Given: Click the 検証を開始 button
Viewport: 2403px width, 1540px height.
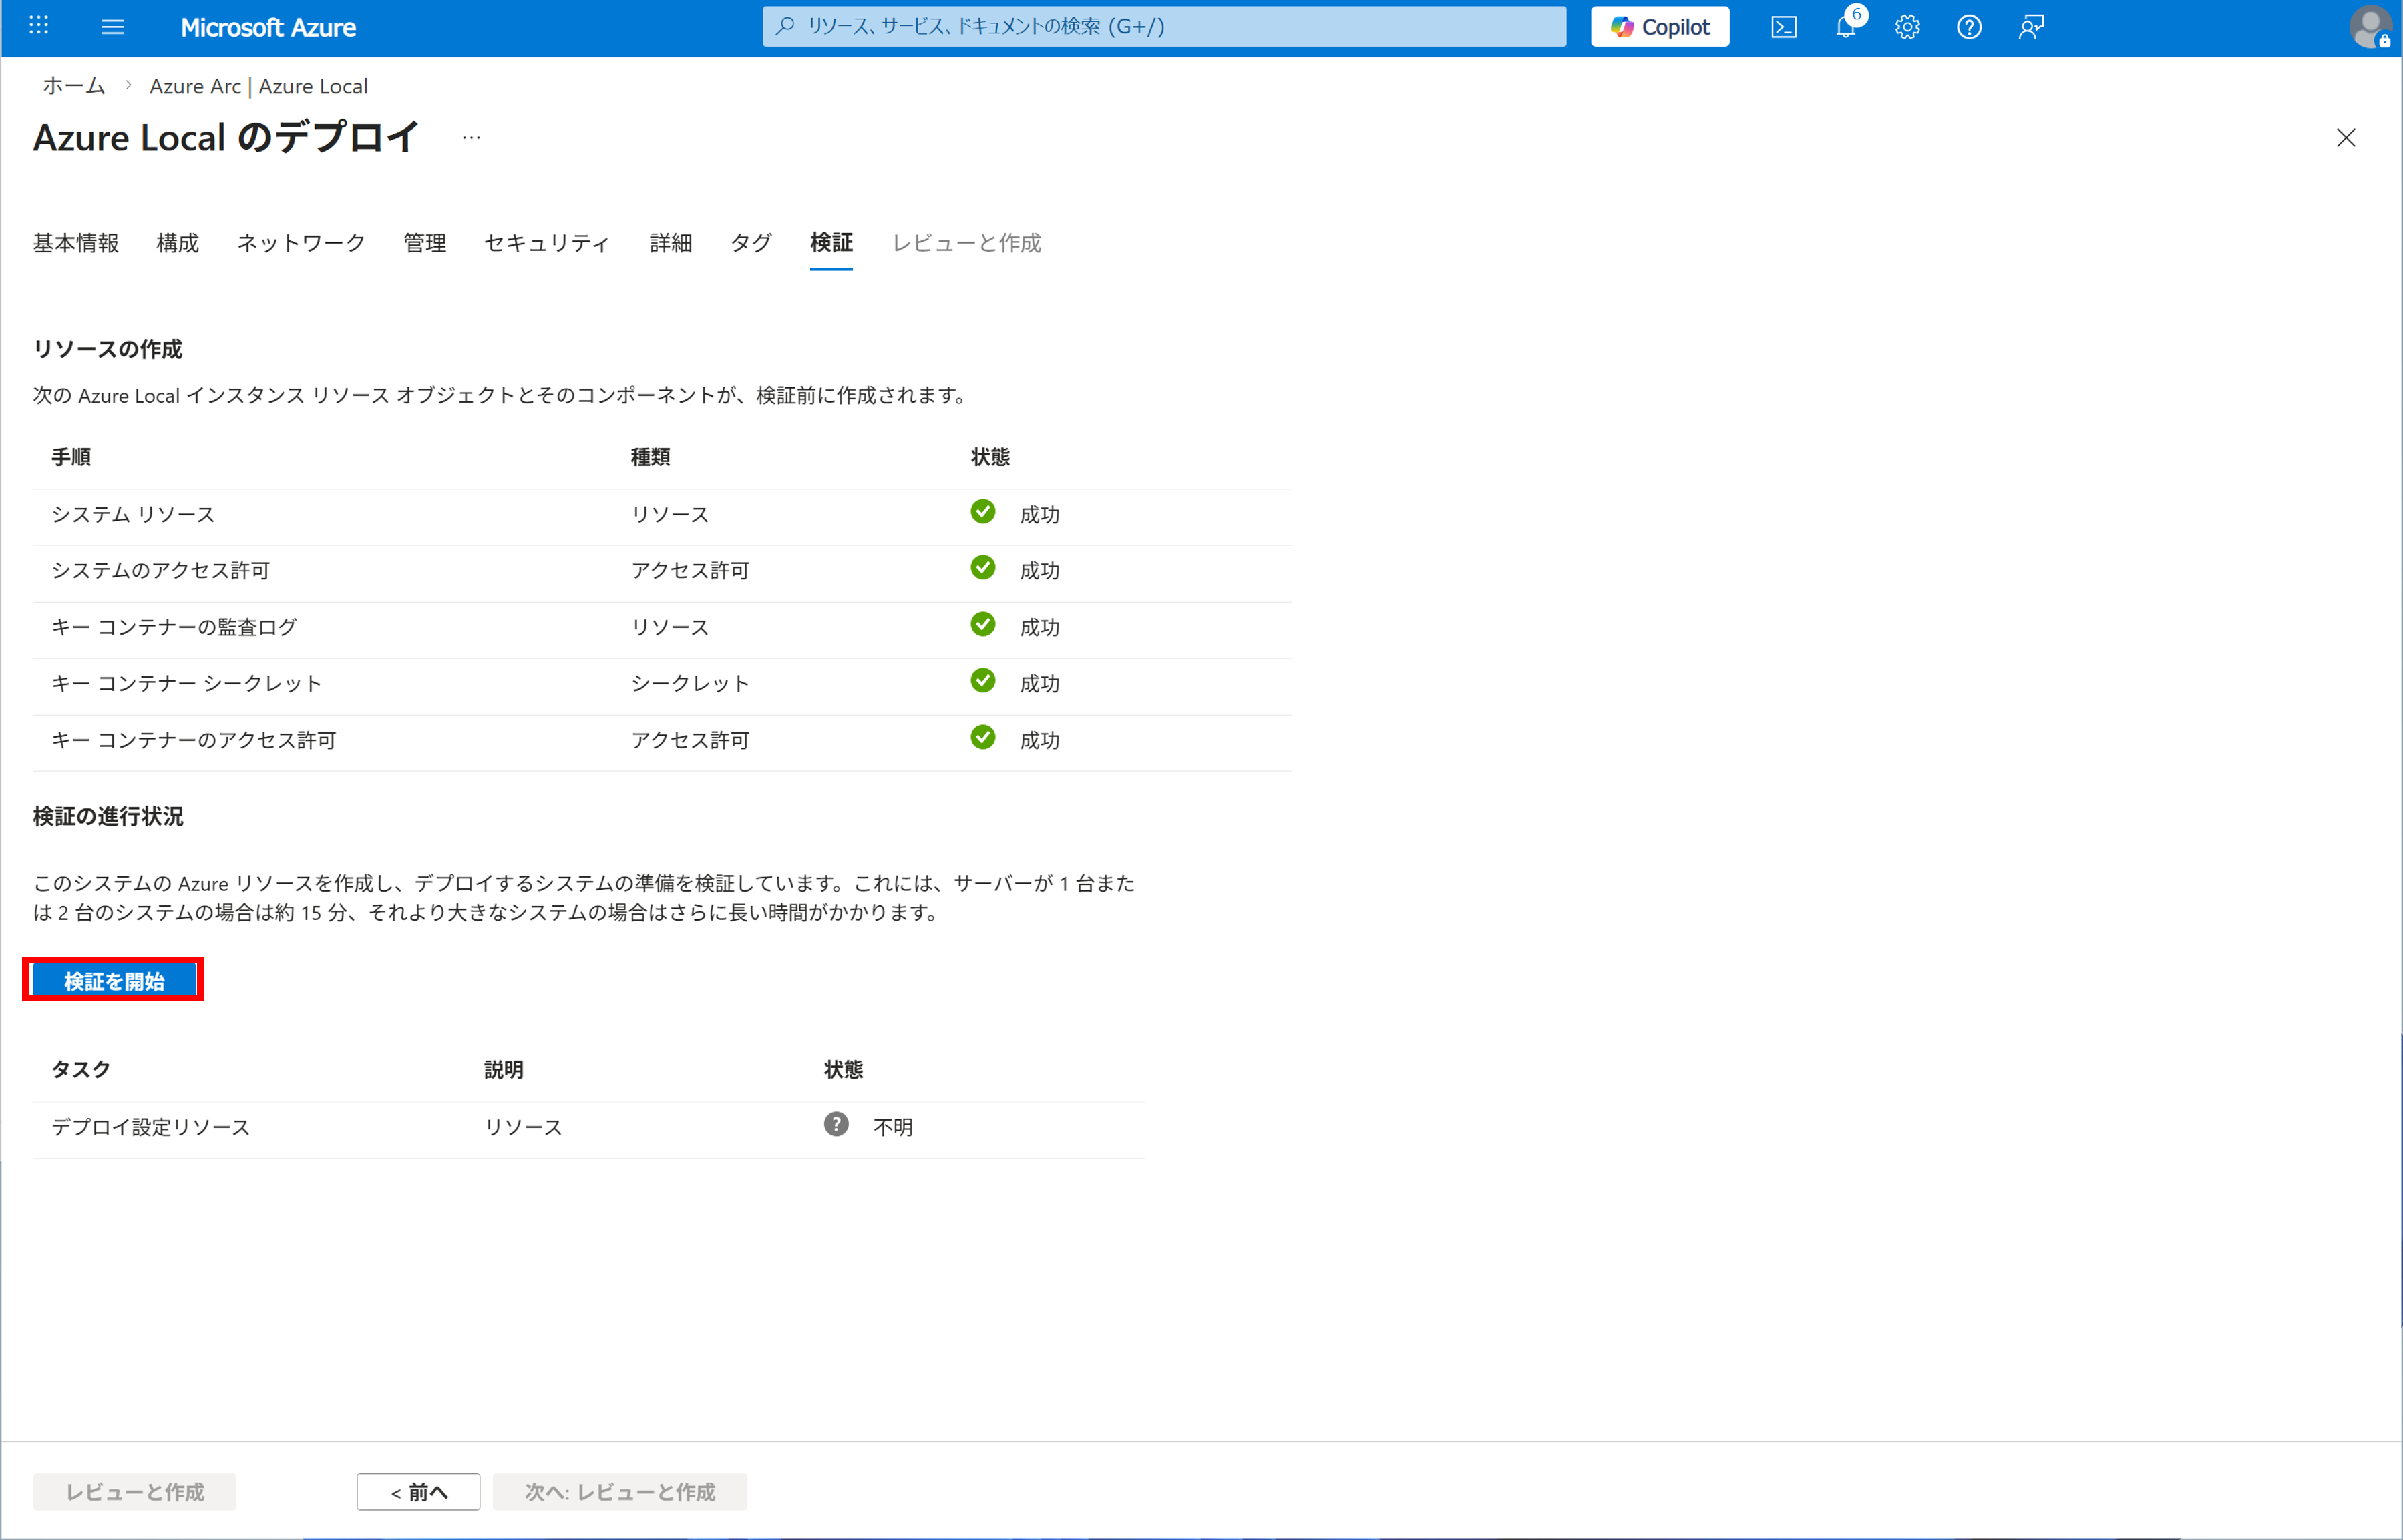Looking at the screenshot, I should click(114, 981).
